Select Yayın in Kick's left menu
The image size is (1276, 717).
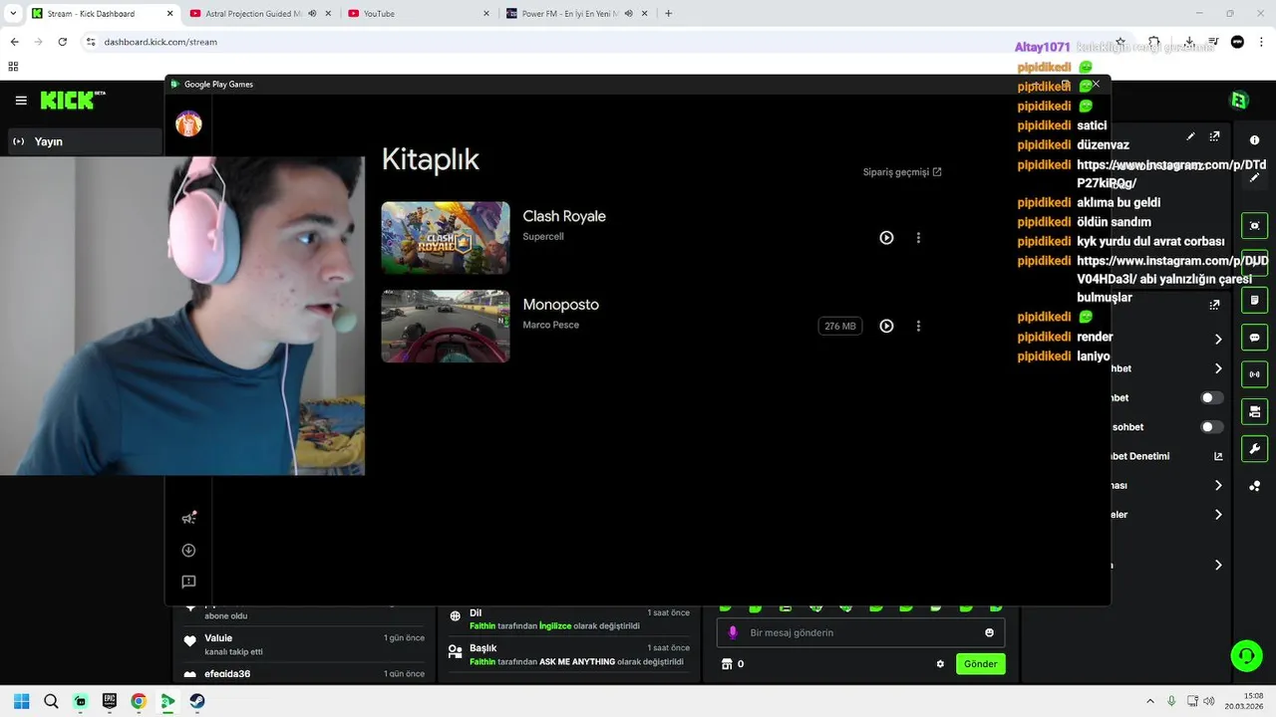click(84, 141)
